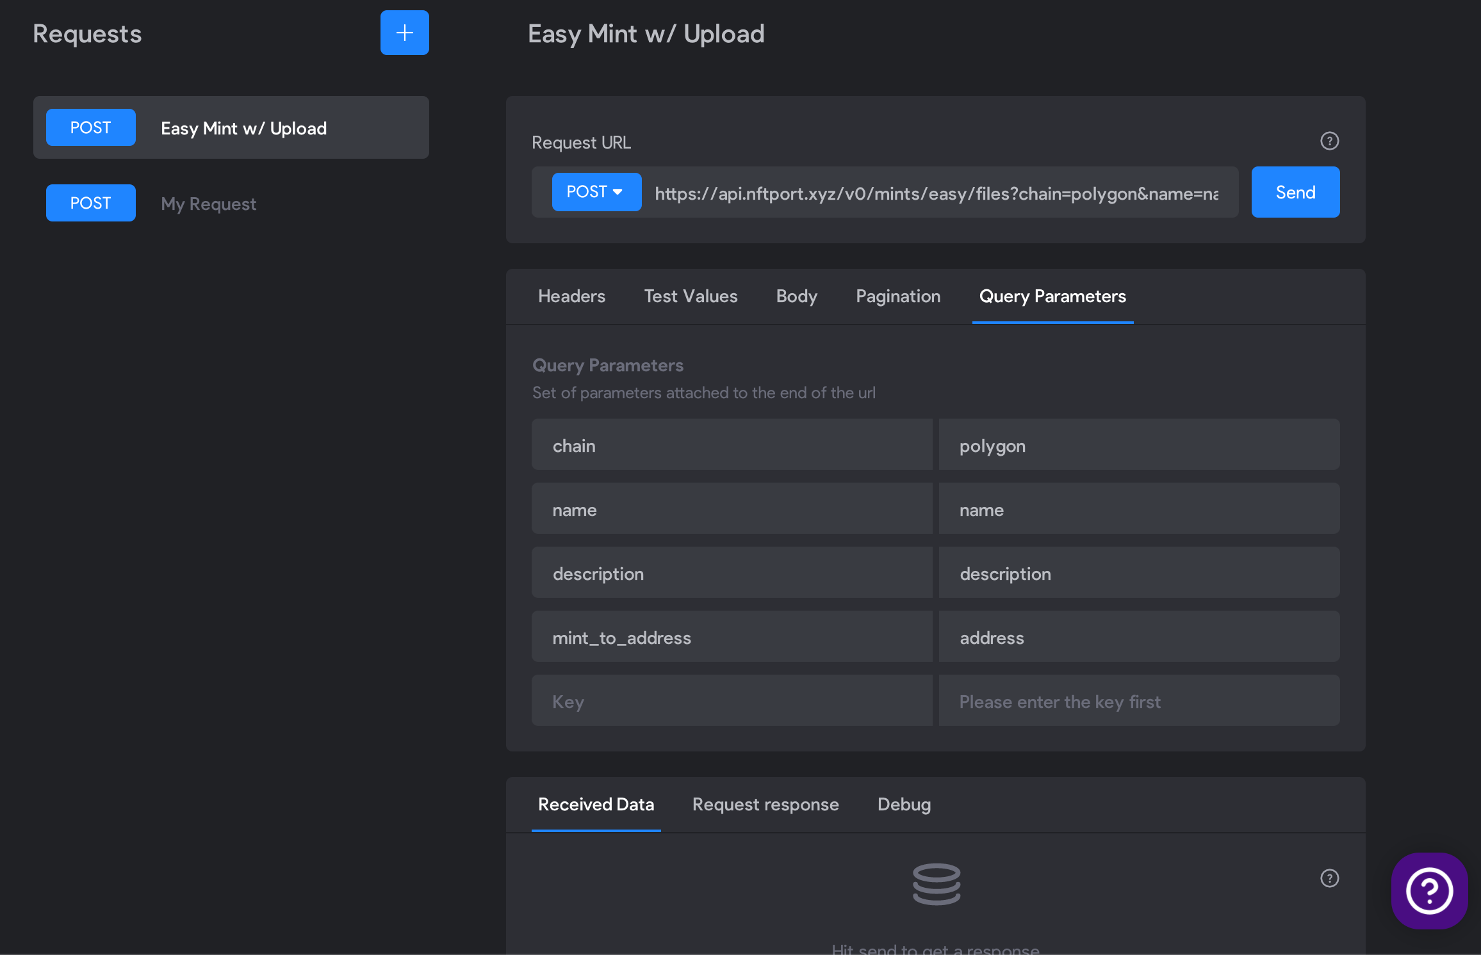Switch to Headers tab

tap(571, 296)
